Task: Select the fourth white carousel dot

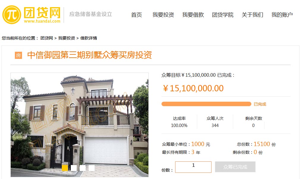Action: pyautogui.click(x=92, y=168)
